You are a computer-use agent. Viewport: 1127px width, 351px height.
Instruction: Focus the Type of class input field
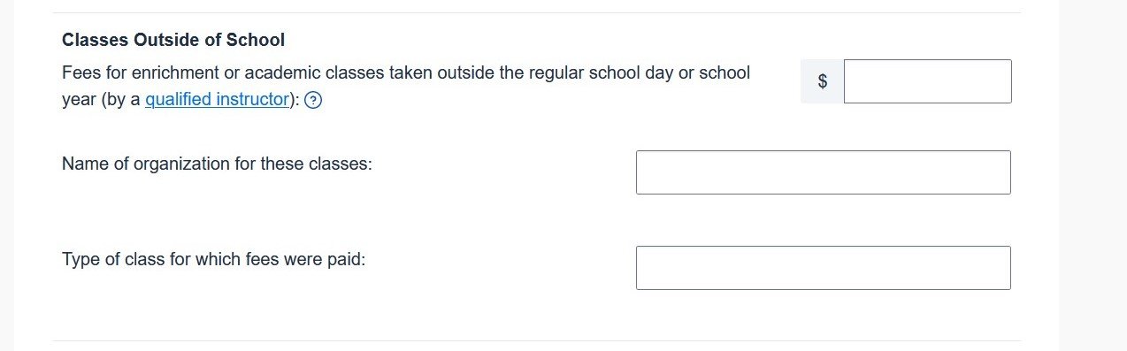[823, 268]
